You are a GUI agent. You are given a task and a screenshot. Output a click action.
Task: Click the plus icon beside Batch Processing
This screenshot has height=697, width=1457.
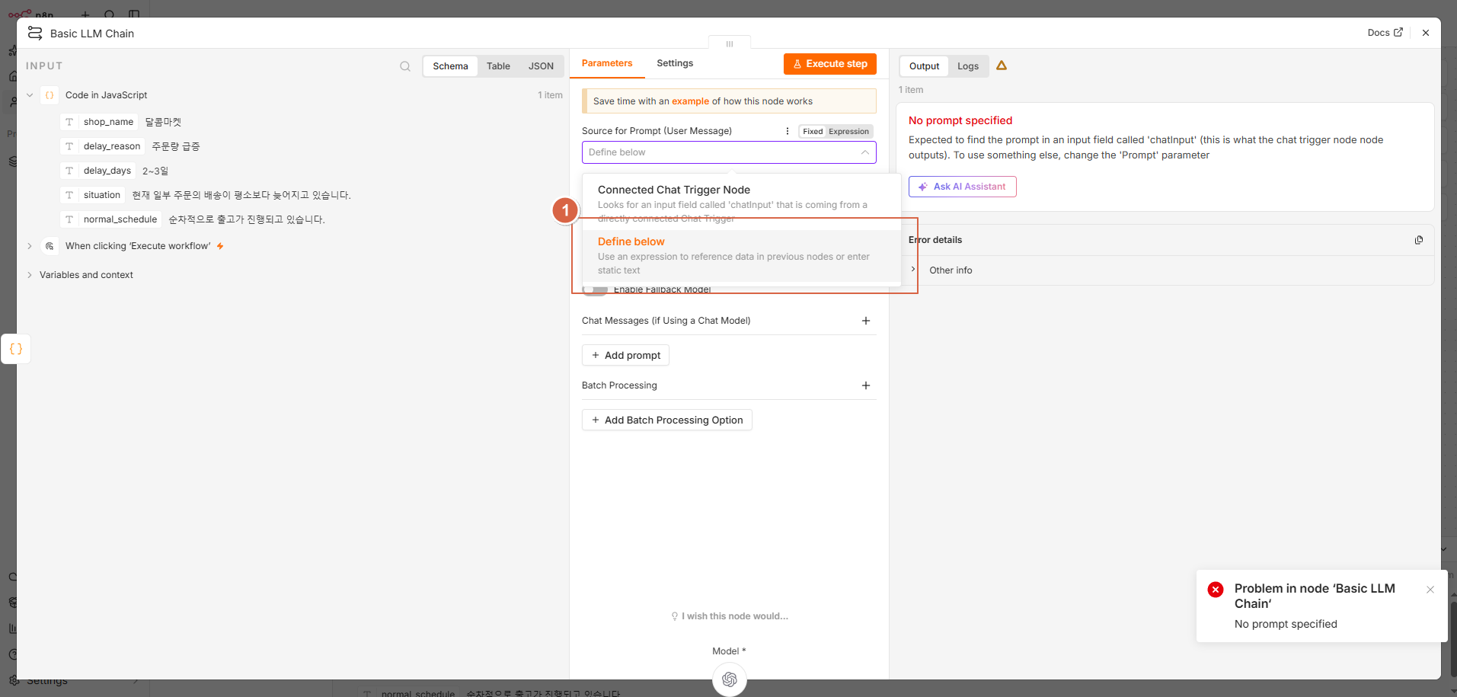point(866,385)
